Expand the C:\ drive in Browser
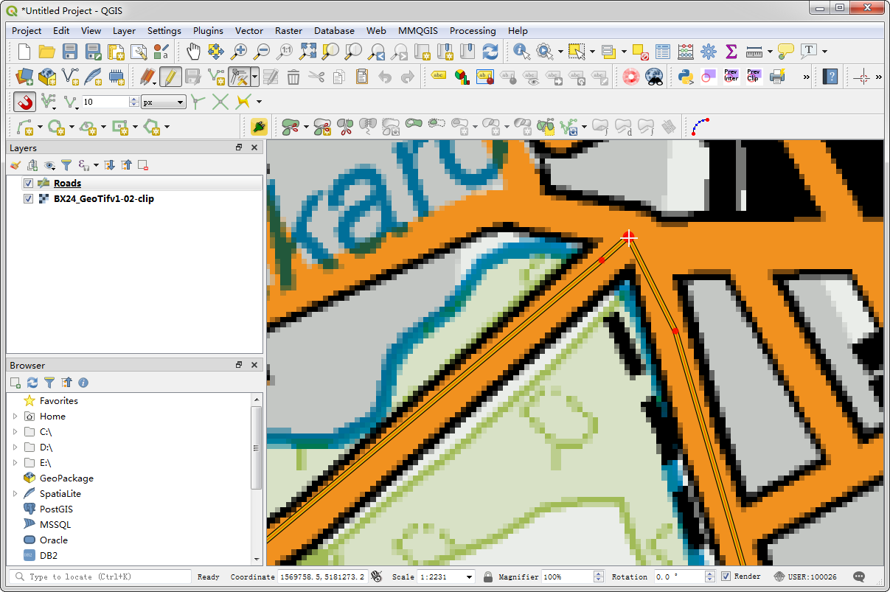Screen dimensions: 890x592 [15, 432]
